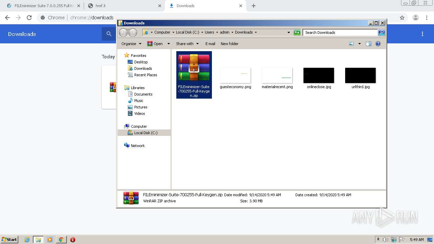Click the Windows Start button
The width and height of the screenshot is (434, 244).
[9, 239]
